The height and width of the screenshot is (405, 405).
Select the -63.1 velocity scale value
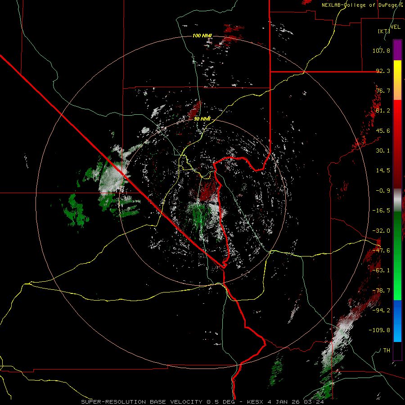tap(381, 270)
